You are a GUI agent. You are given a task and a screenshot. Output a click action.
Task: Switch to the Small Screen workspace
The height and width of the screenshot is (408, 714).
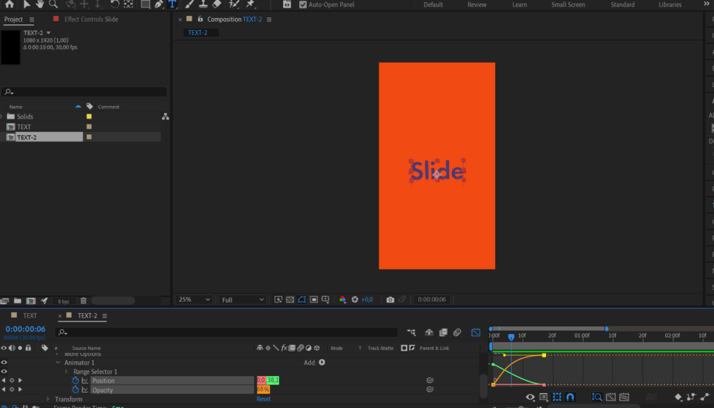tap(568, 5)
